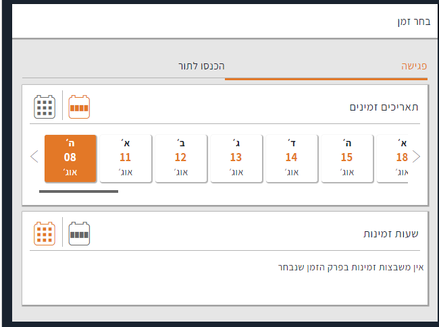This screenshot has height=327, width=439.
Task: Pick Thursday 15 אוג׳ date
Action: coord(346,158)
